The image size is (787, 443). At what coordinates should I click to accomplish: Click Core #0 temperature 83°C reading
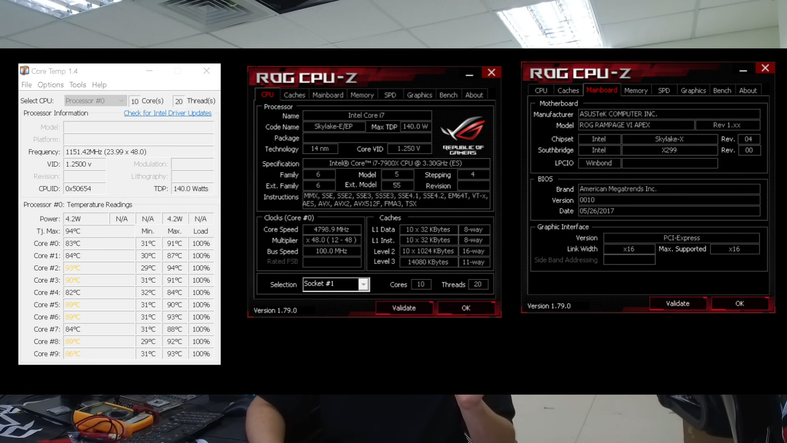[x=99, y=243]
